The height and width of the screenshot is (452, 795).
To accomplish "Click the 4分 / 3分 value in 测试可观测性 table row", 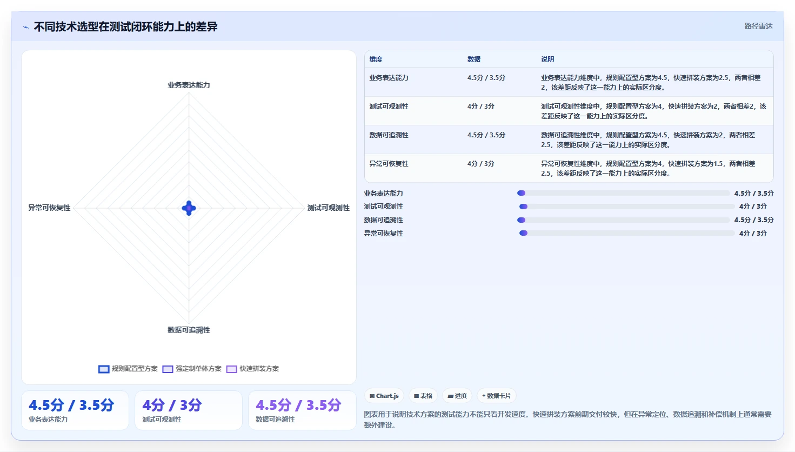I will [481, 107].
